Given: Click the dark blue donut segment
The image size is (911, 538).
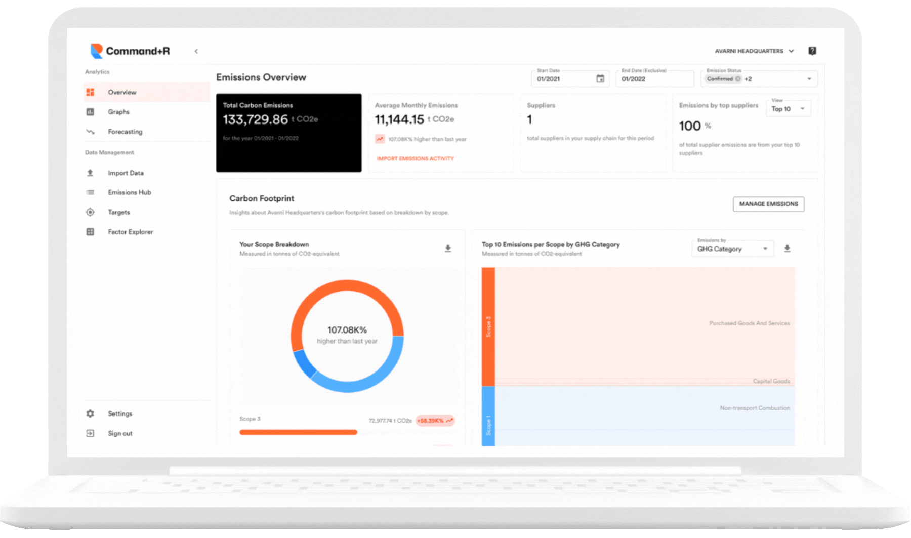Looking at the screenshot, I should tap(305, 363).
